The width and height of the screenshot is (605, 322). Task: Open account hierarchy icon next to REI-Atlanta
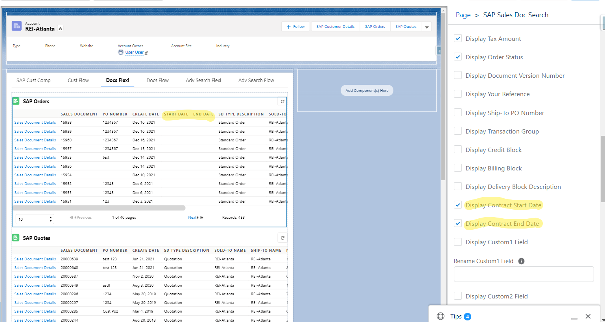coord(60,29)
